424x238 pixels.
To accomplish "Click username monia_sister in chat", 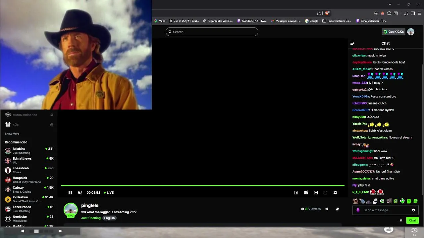I will point(361,178).
